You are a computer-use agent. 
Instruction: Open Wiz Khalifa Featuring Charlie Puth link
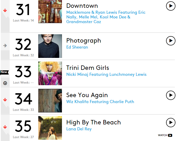click(100, 102)
